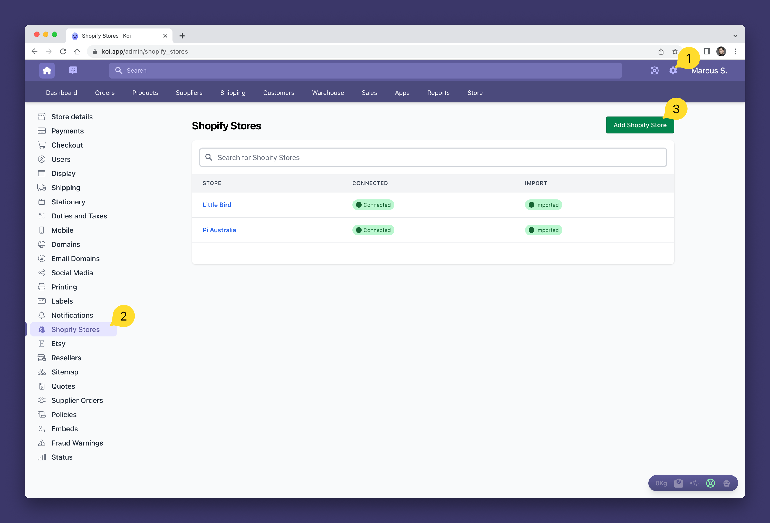The height and width of the screenshot is (523, 770).
Task: Open the Products menu item
Action: click(x=145, y=93)
